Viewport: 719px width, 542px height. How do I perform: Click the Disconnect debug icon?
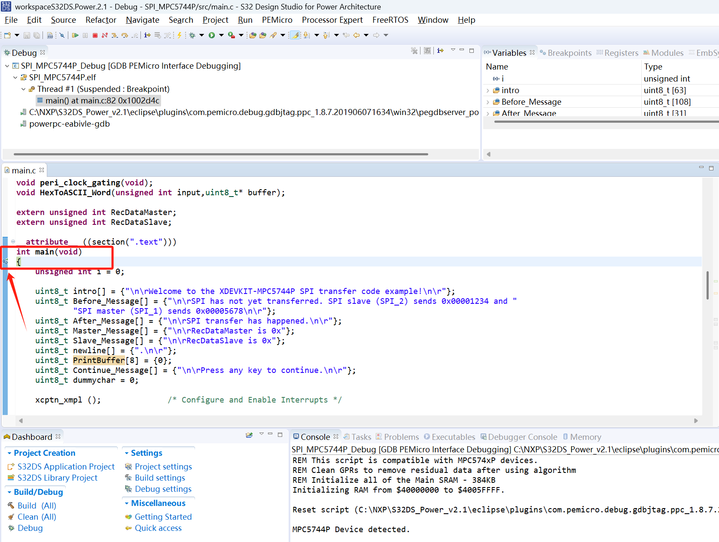pos(105,35)
